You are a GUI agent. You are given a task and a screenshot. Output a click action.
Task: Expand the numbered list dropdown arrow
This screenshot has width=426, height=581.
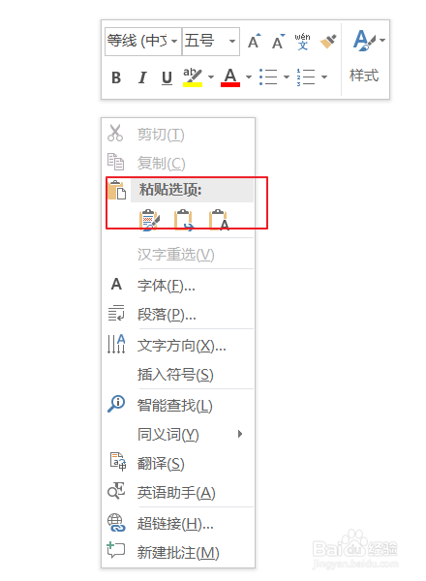(x=324, y=77)
